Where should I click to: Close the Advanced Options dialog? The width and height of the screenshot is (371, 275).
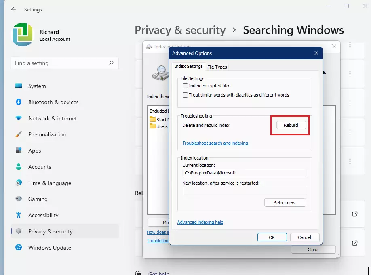(316, 53)
